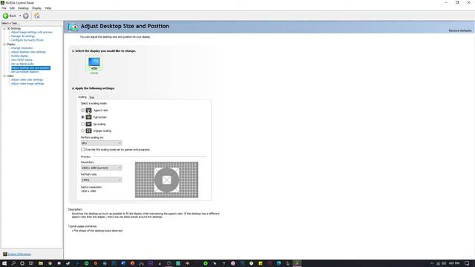Viewport: 475px width, 267px height.
Task: Collapse the 3D Settings tree node
Action: point(4,28)
